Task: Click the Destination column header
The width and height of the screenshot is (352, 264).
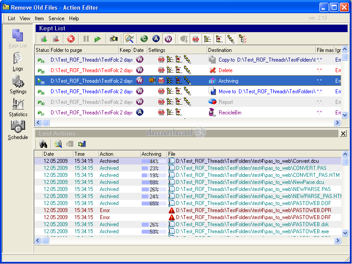Action: pos(261,50)
